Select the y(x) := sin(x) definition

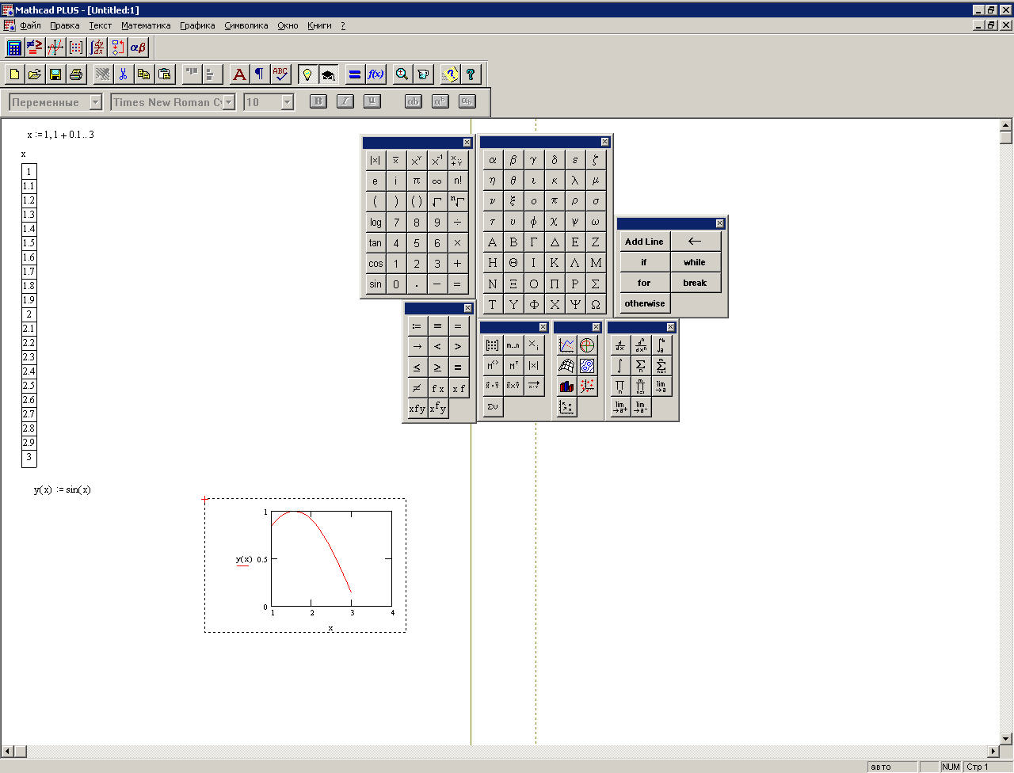click(63, 489)
